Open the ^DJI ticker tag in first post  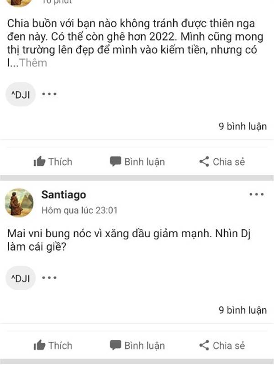coord(21,94)
